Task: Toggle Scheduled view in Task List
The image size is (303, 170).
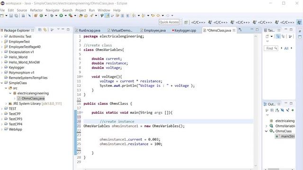Action: tap(284, 36)
